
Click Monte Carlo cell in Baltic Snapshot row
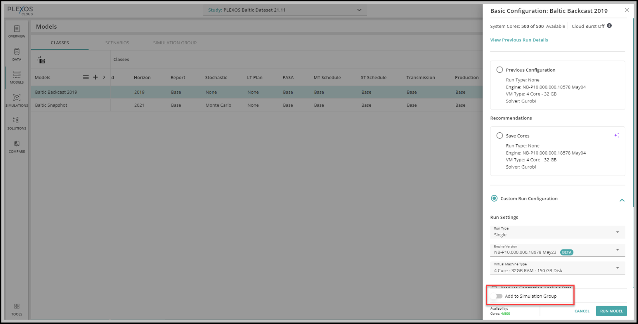(219, 105)
